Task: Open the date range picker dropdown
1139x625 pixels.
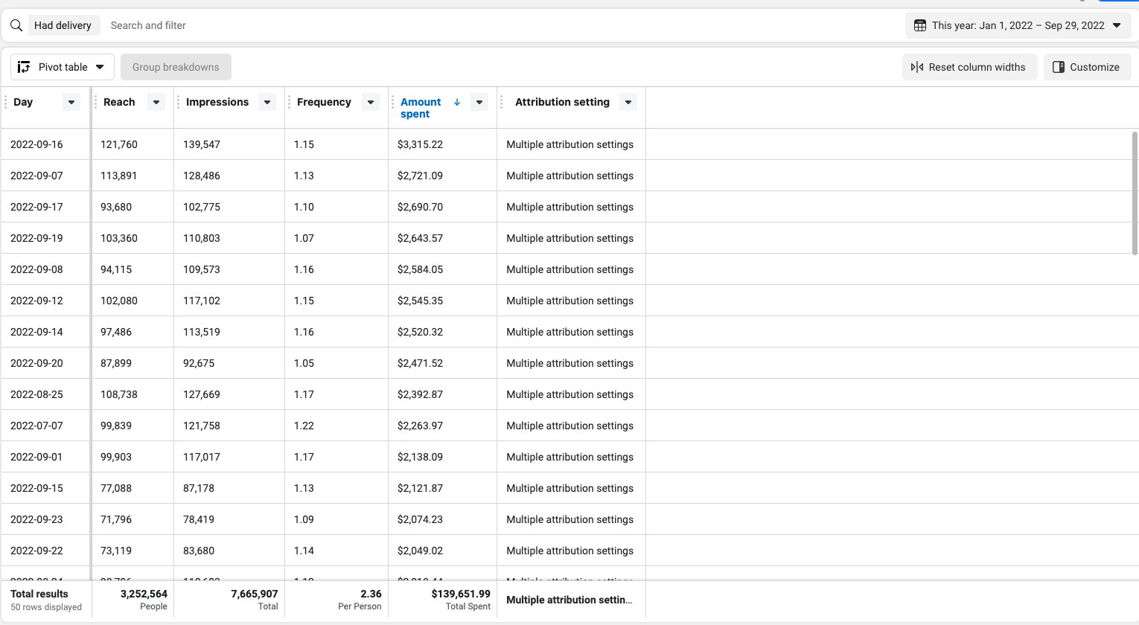Action: click(x=1117, y=25)
